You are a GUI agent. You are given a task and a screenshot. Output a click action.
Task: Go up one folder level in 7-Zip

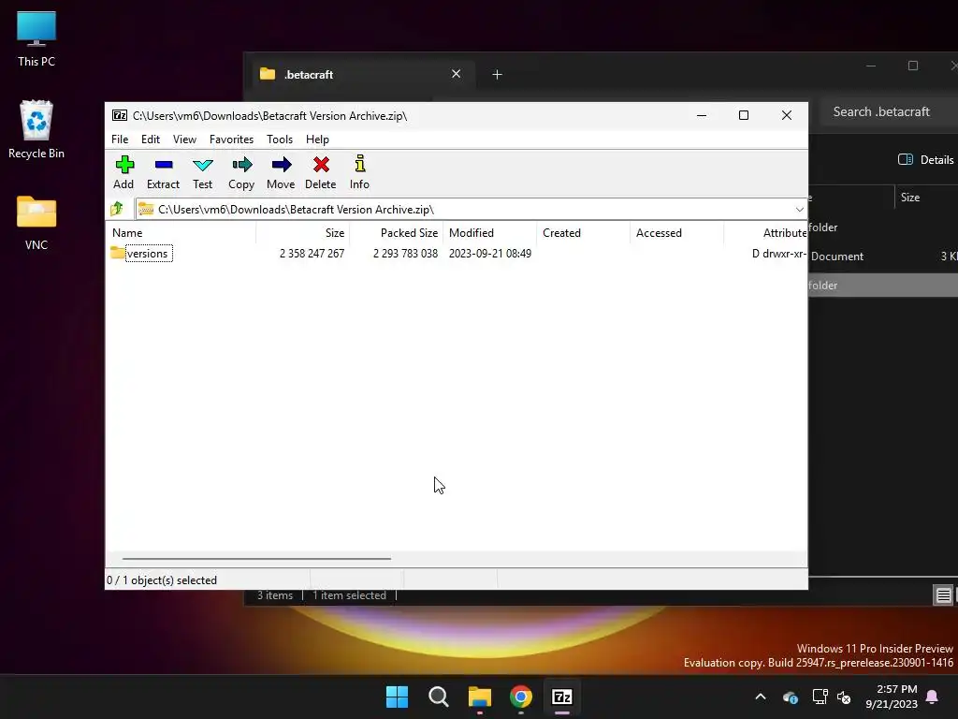(117, 209)
